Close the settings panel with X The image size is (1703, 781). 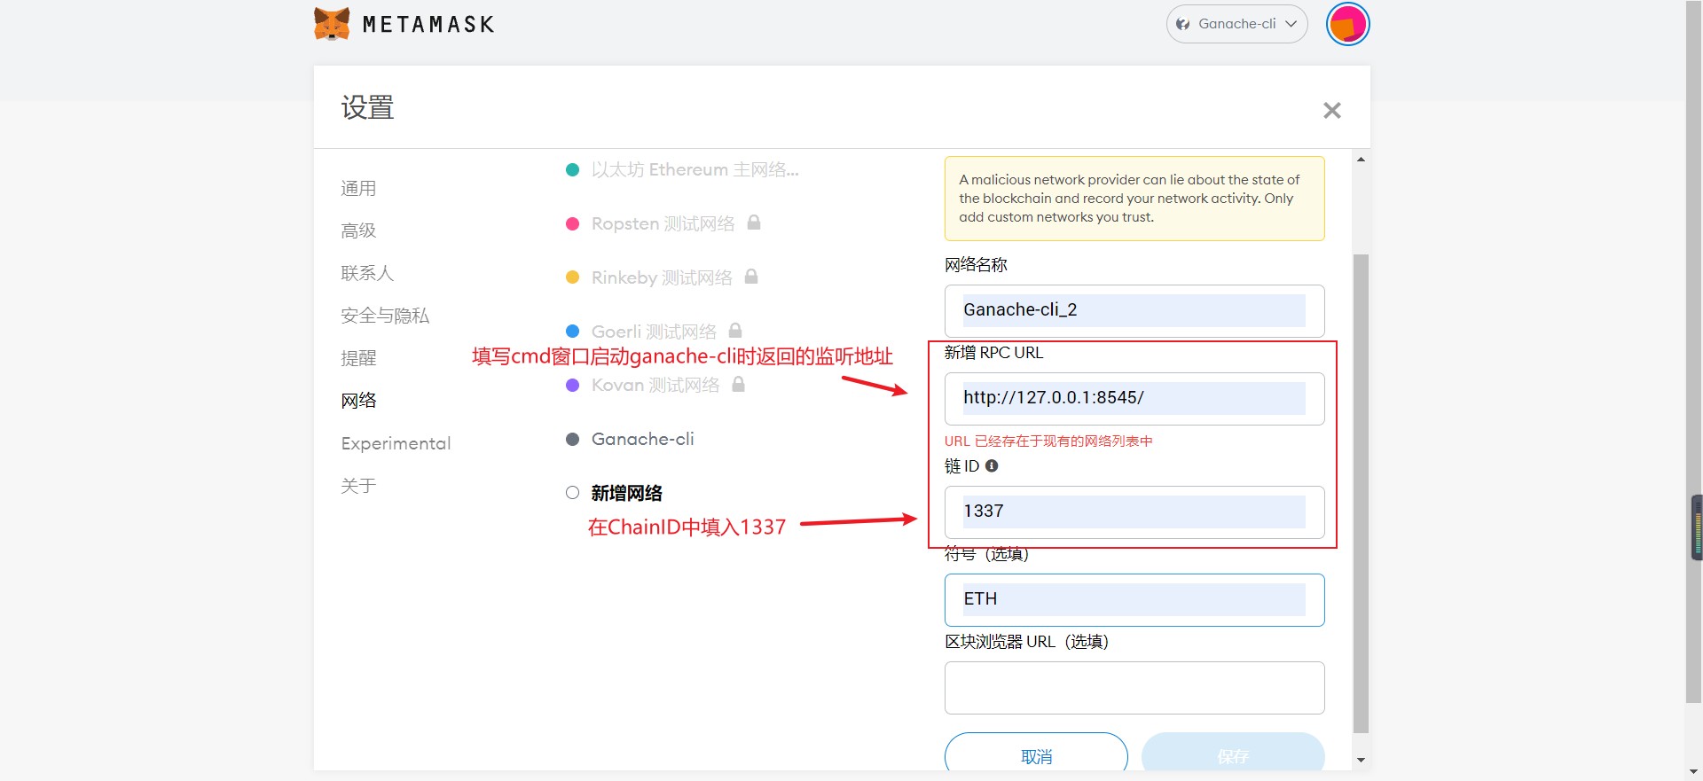click(x=1331, y=110)
